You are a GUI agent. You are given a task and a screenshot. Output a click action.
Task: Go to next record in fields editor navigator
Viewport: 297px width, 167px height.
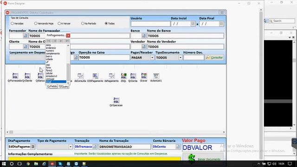(61, 40)
